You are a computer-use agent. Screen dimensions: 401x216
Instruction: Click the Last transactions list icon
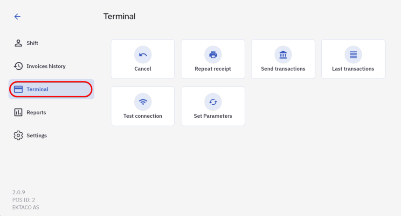click(353, 55)
